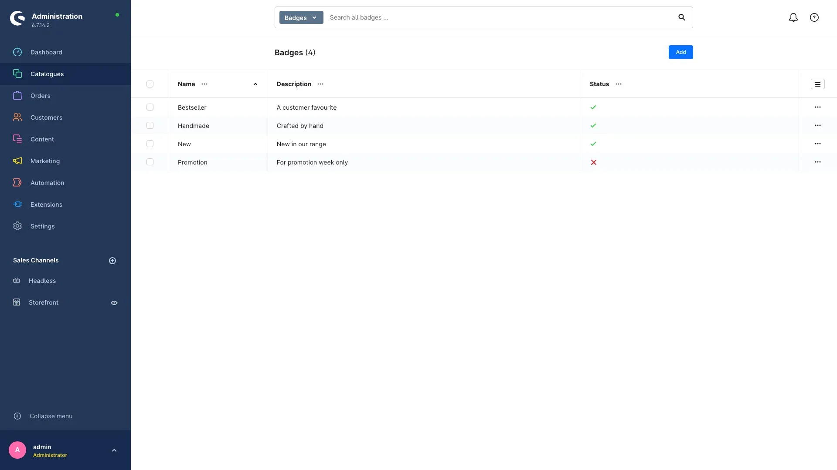The height and width of the screenshot is (470, 837).
Task: Open Content menu item
Action: pyautogui.click(x=65, y=139)
